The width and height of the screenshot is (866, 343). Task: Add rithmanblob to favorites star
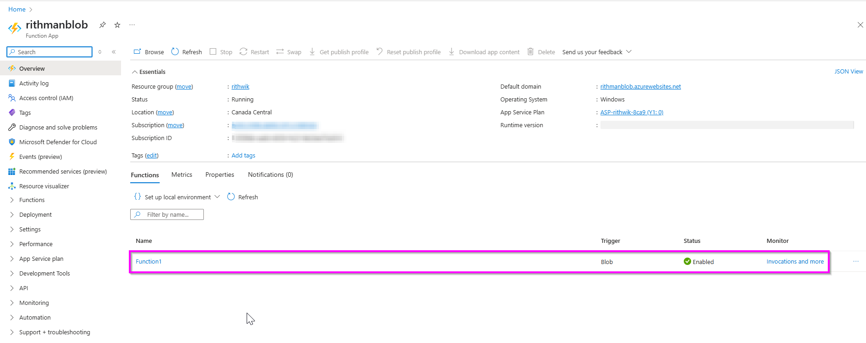(x=117, y=25)
